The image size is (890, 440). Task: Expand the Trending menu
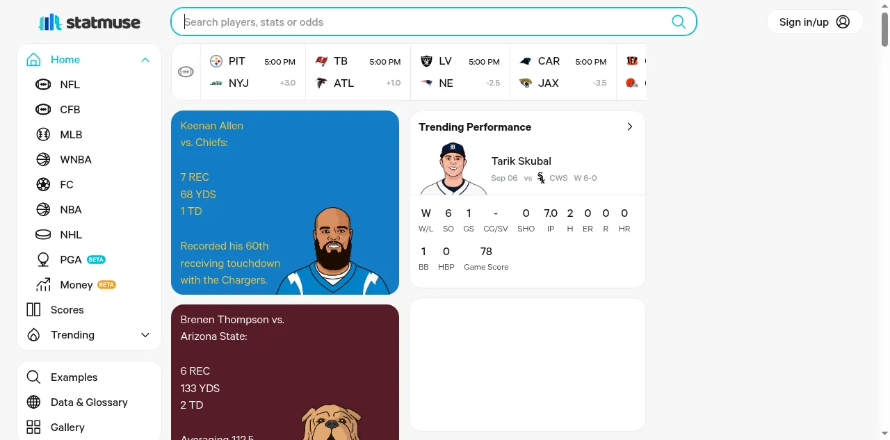pyautogui.click(x=145, y=335)
